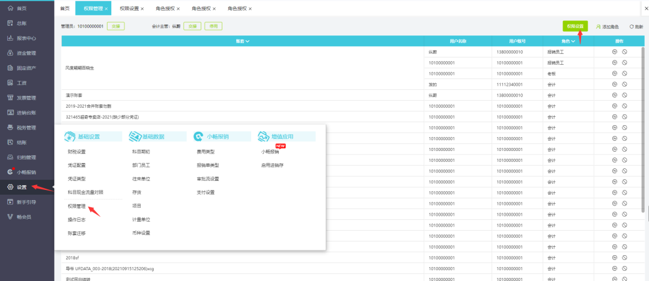Expand the 角色 column filter dropdown

point(574,41)
